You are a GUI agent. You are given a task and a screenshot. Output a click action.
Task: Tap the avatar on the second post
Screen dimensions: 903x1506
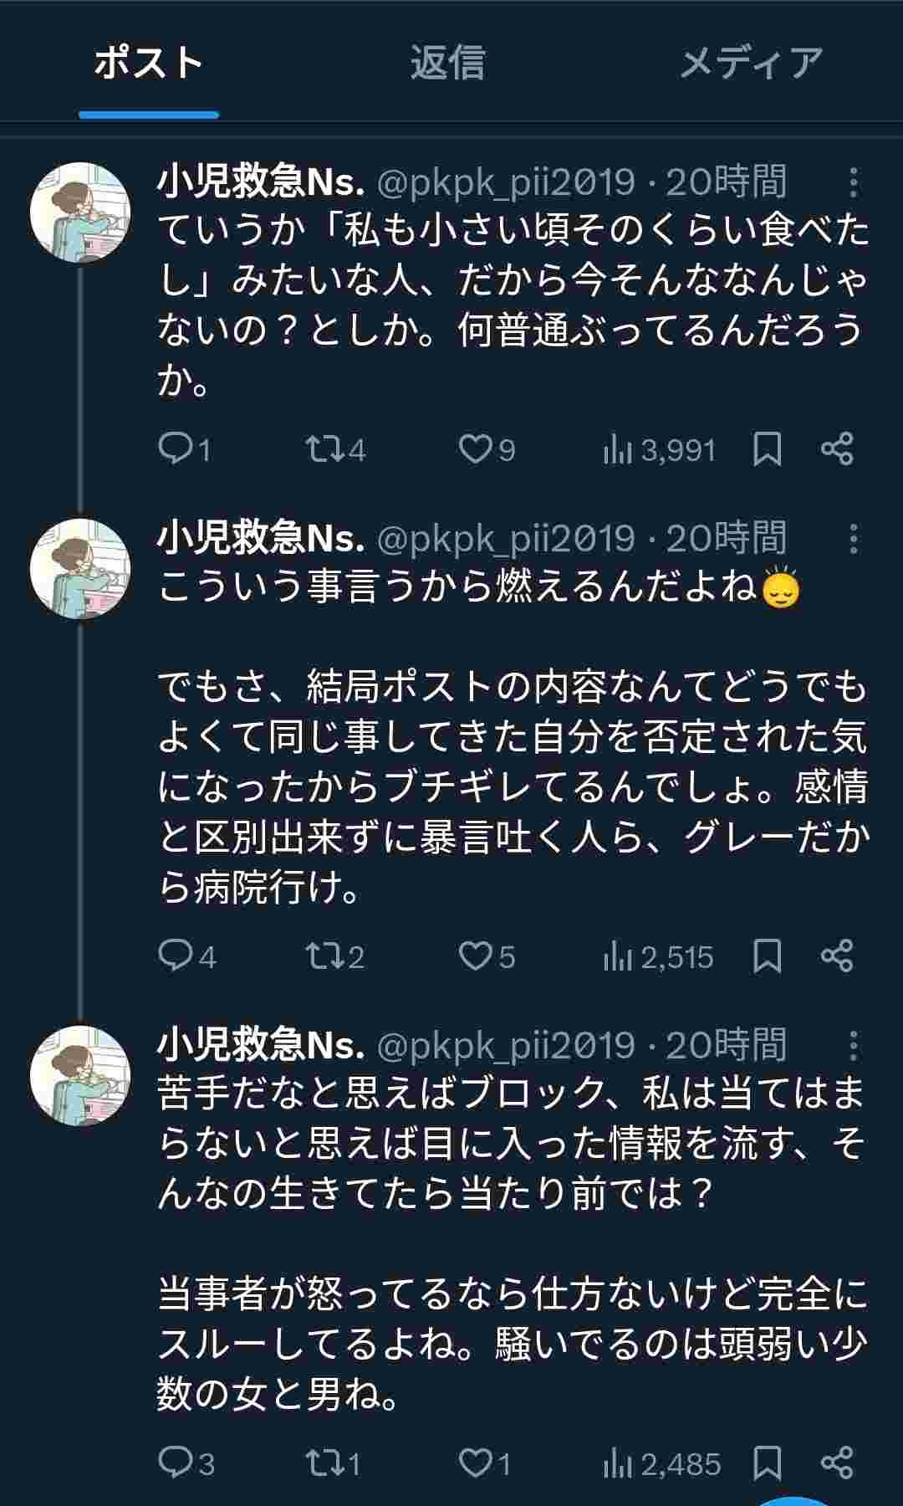click(x=80, y=568)
